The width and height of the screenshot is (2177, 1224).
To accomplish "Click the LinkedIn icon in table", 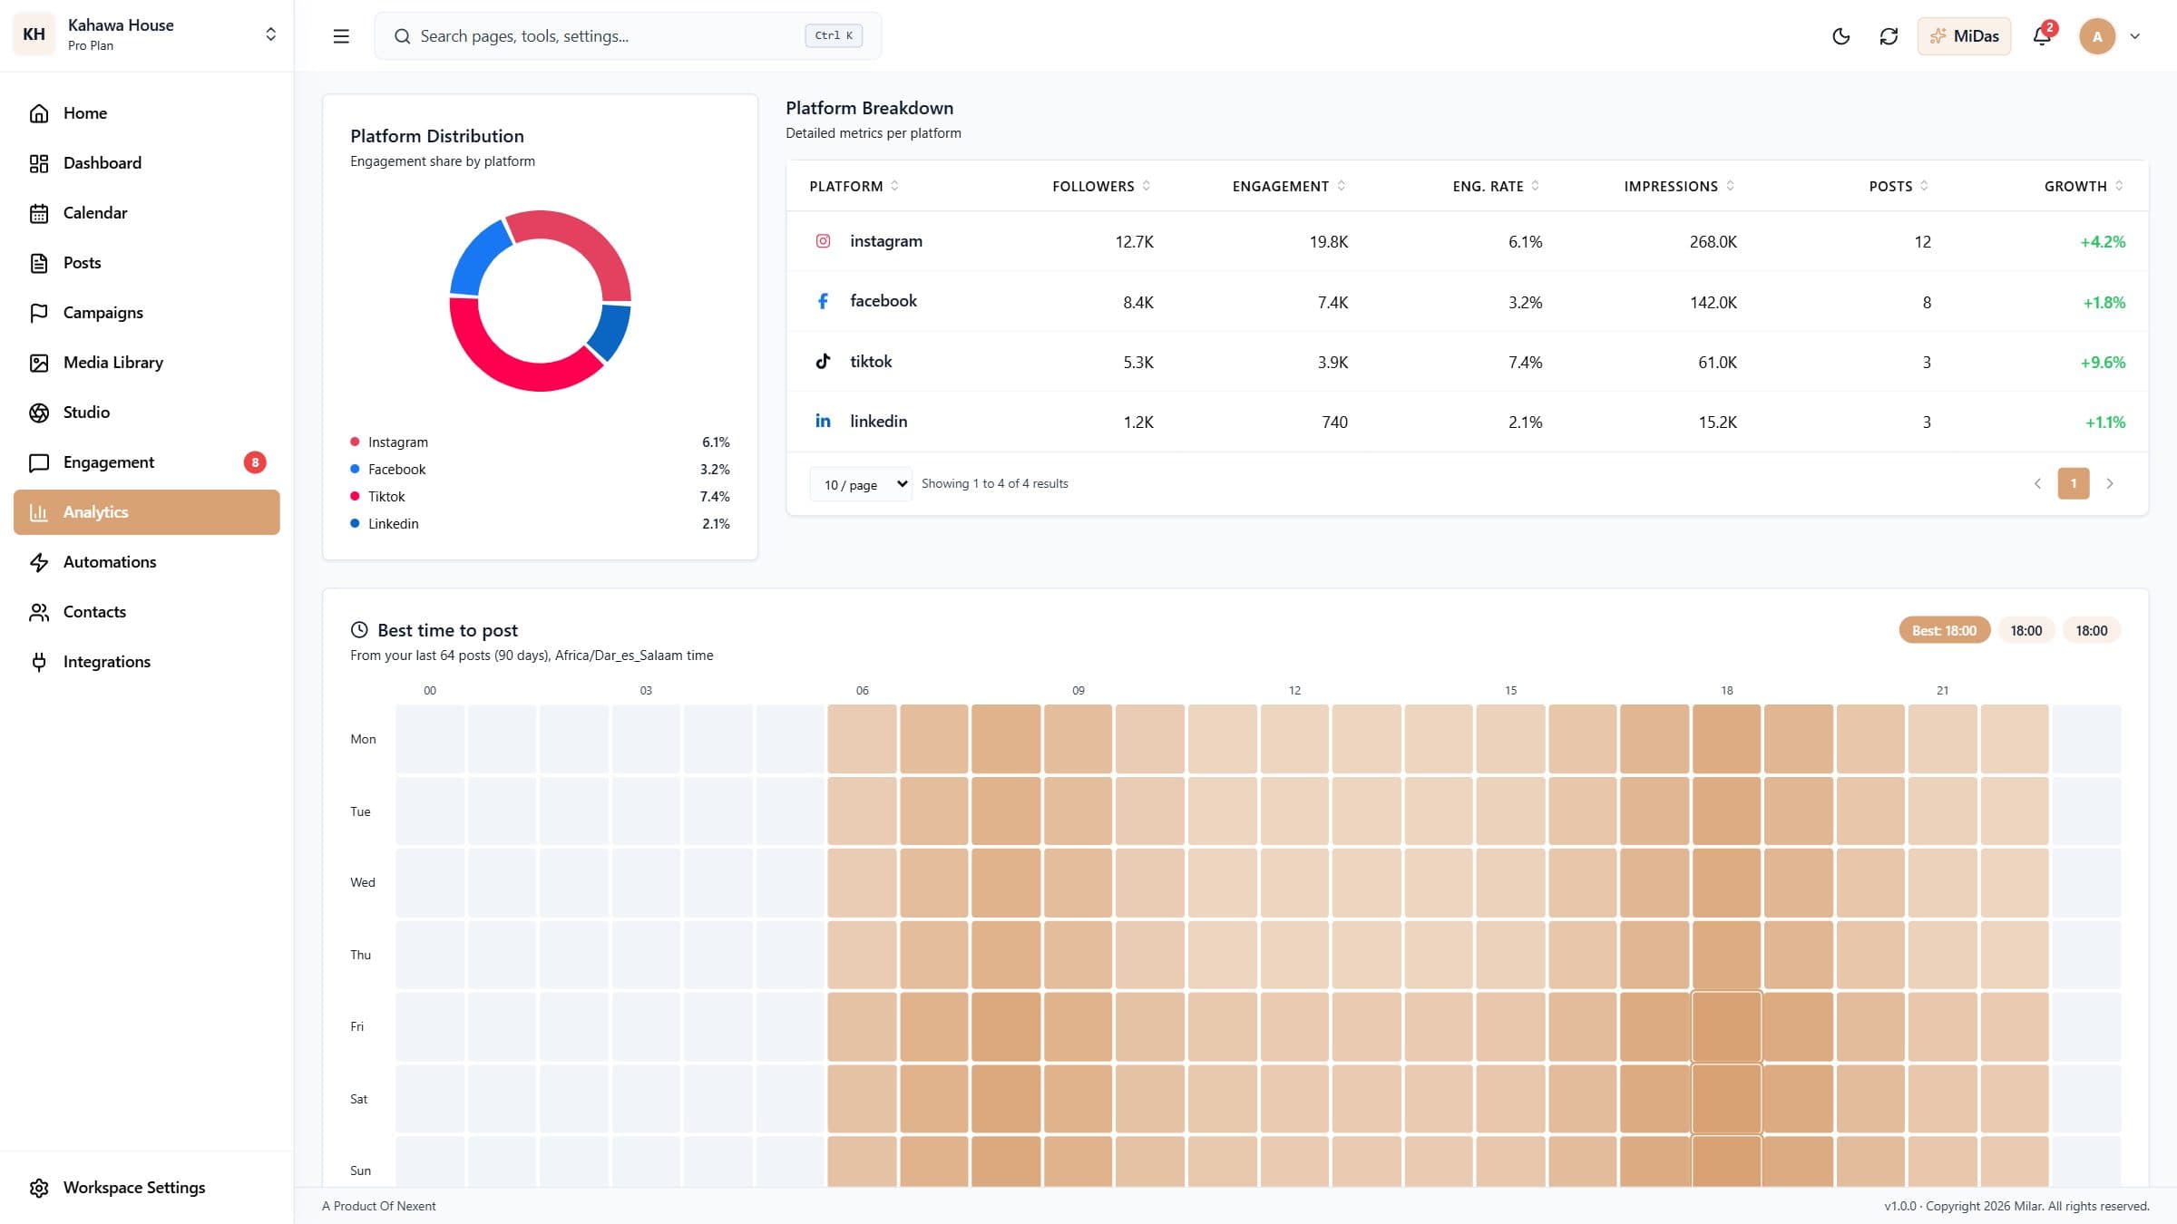I will 823,422.
